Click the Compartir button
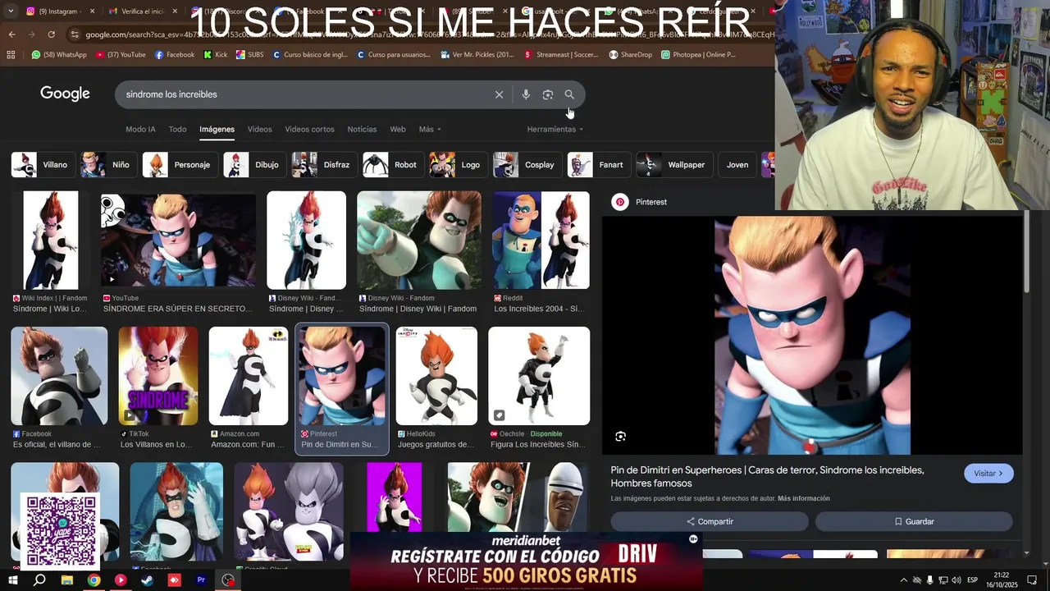This screenshot has height=591, width=1050. (x=710, y=521)
